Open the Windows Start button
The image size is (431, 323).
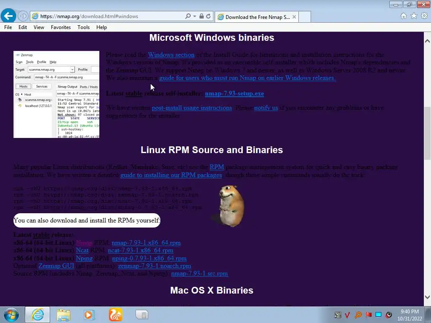(11, 315)
